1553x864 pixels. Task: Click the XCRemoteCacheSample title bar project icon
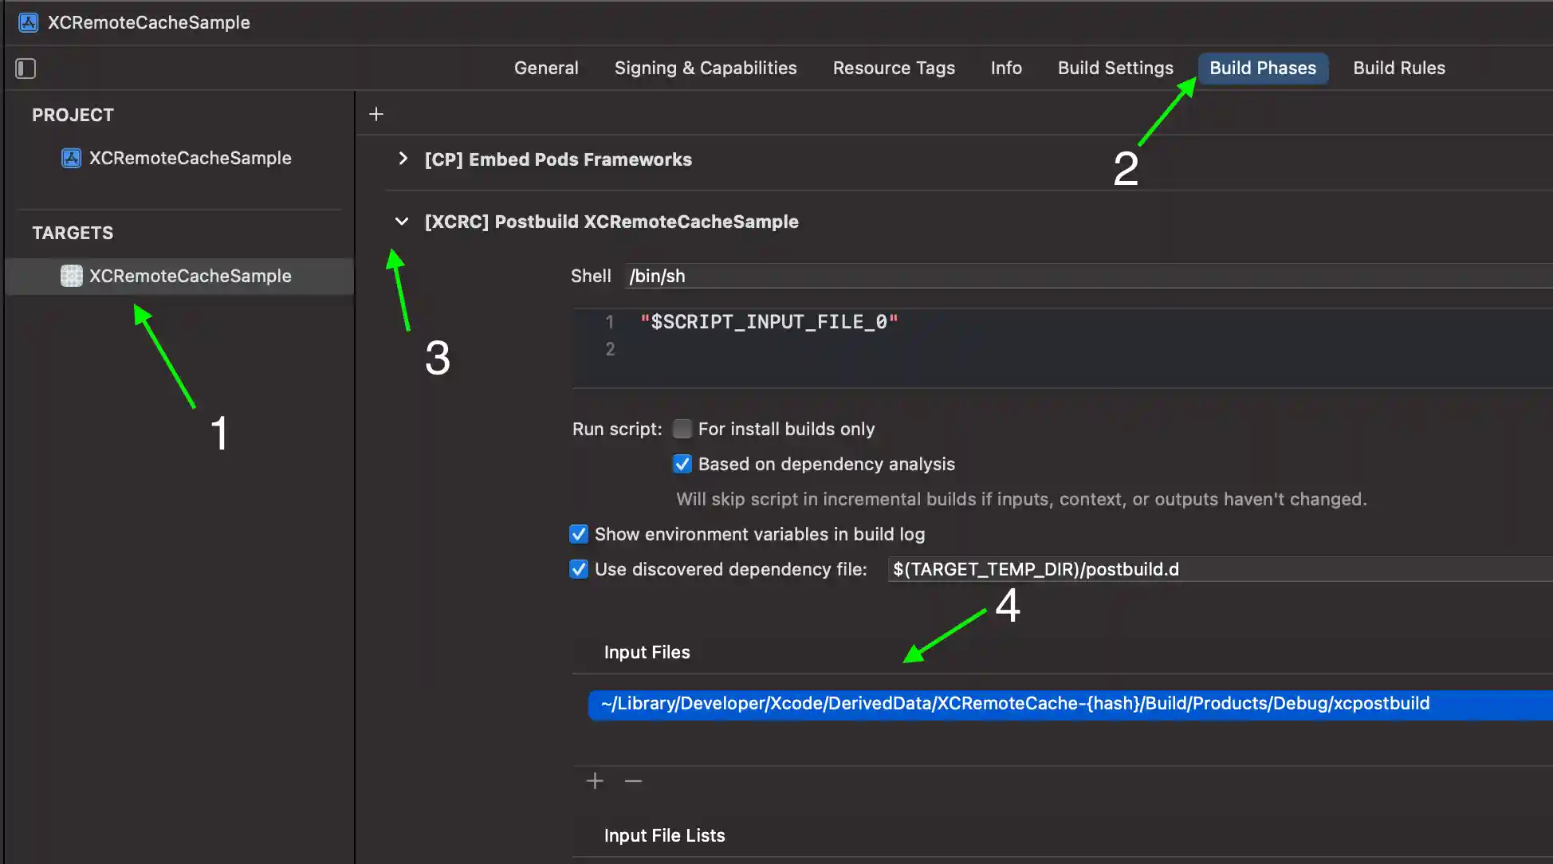[x=29, y=22]
